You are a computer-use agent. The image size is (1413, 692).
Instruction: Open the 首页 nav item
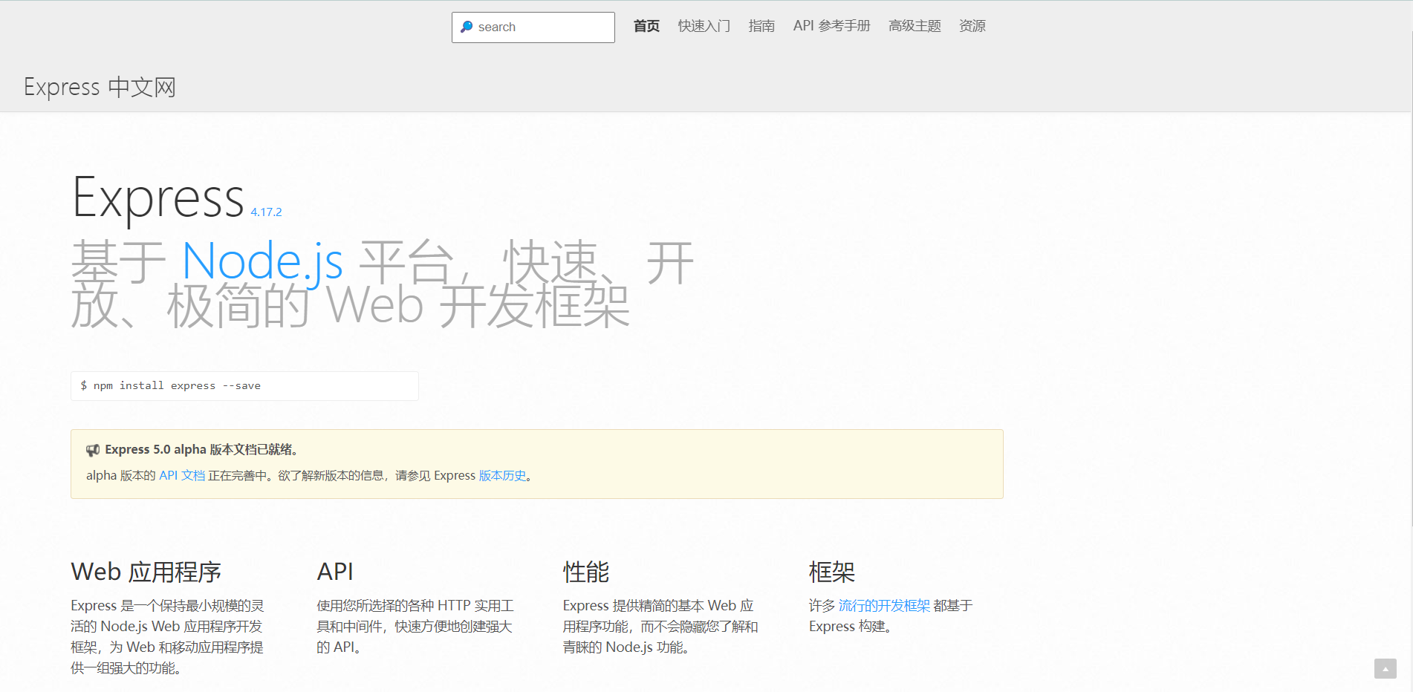646,26
